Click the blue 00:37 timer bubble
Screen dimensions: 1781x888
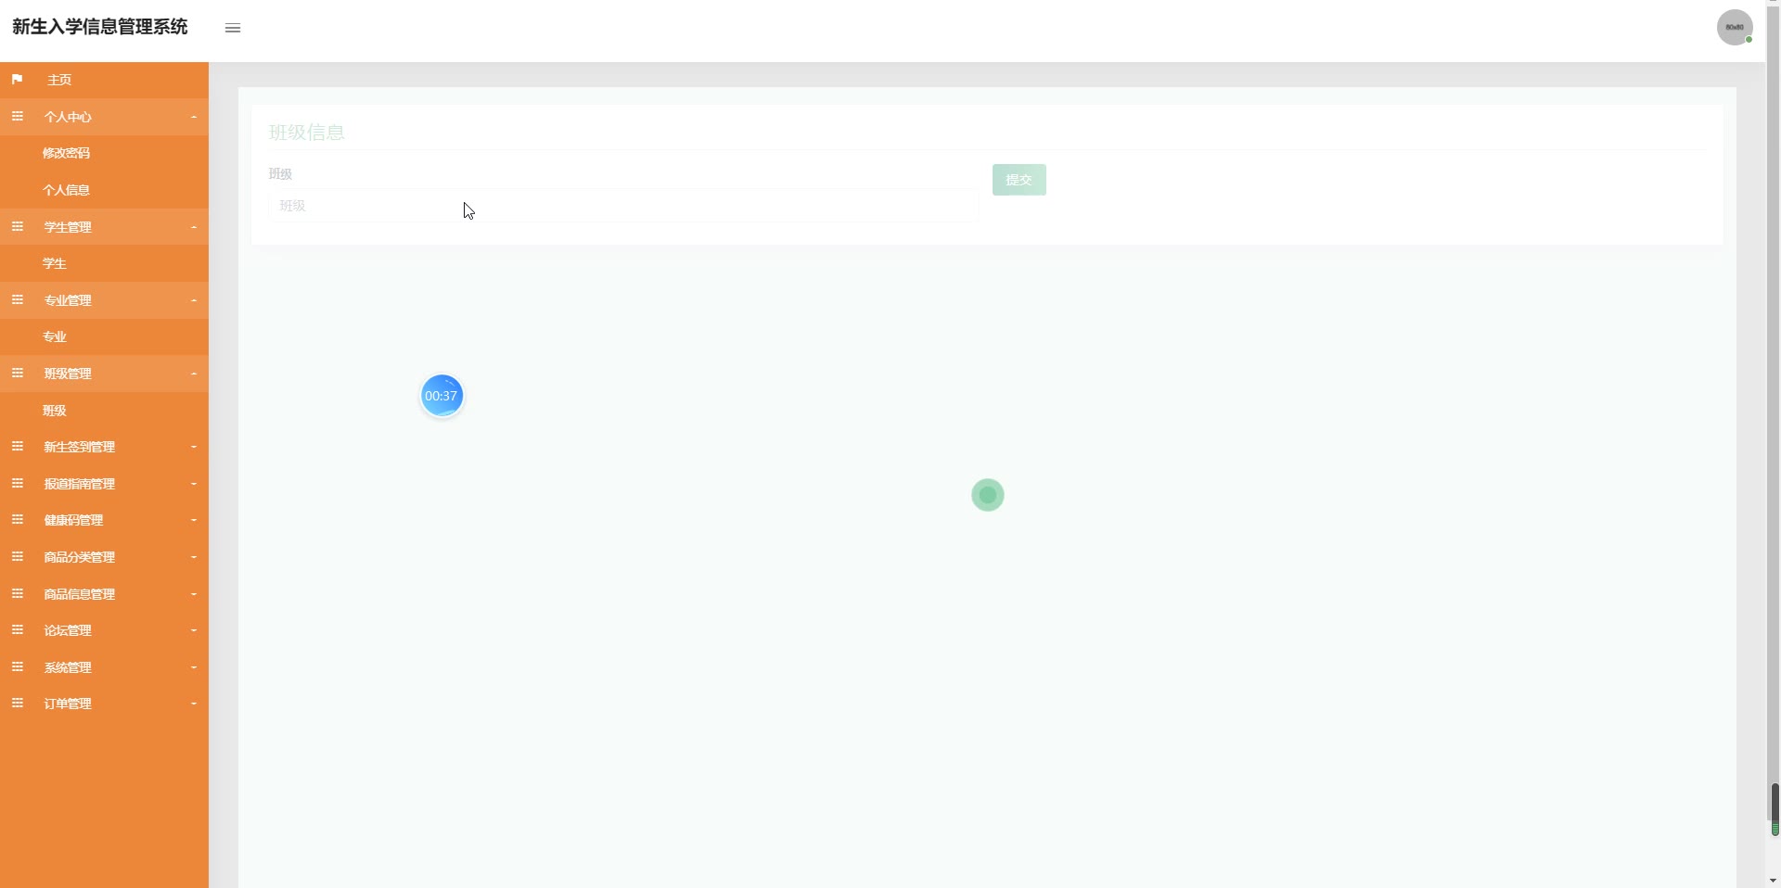point(442,396)
